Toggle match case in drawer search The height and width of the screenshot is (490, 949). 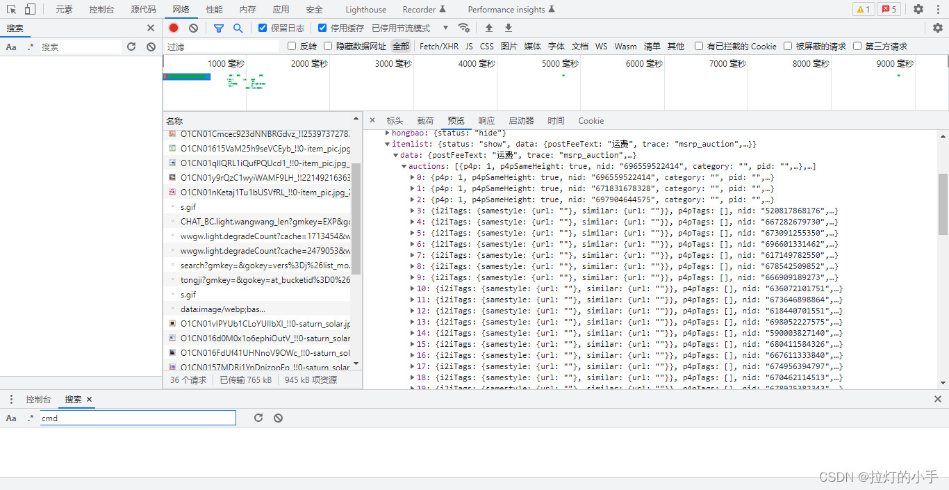11,418
